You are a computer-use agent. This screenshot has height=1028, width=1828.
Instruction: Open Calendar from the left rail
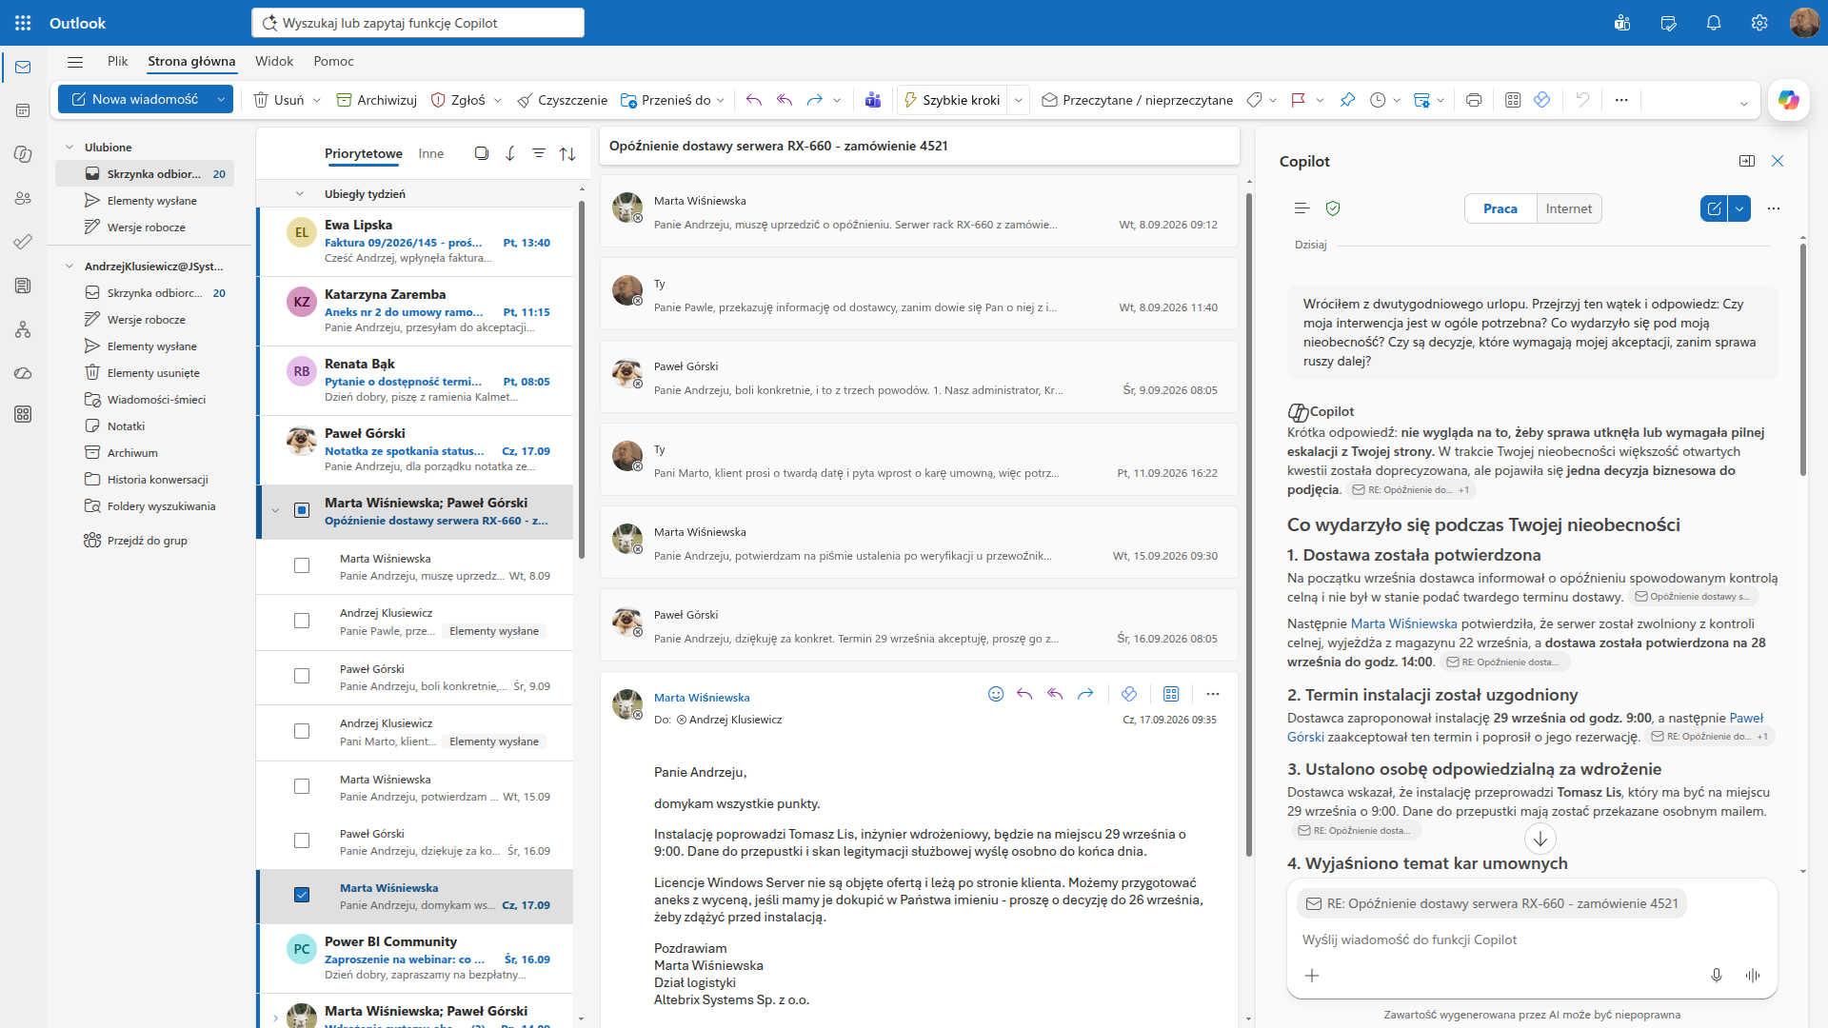pos(23,110)
